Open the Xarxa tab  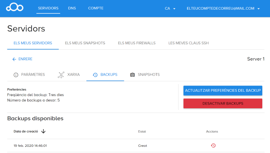pyautogui.click(x=69, y=74)
